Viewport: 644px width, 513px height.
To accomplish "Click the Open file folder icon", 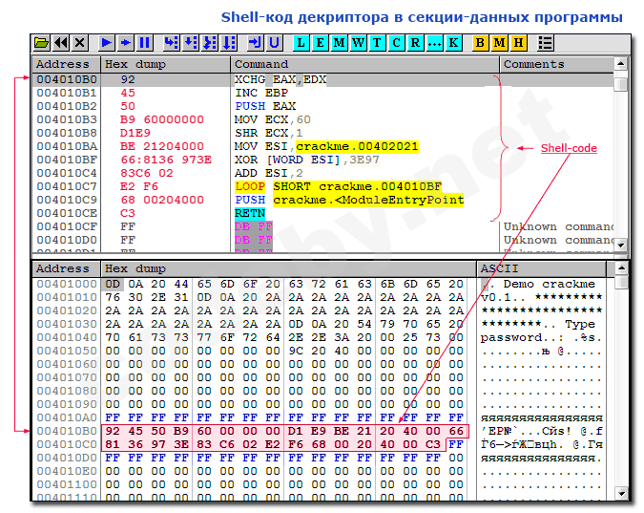I will pyautogui.click(x=41, y=43).
